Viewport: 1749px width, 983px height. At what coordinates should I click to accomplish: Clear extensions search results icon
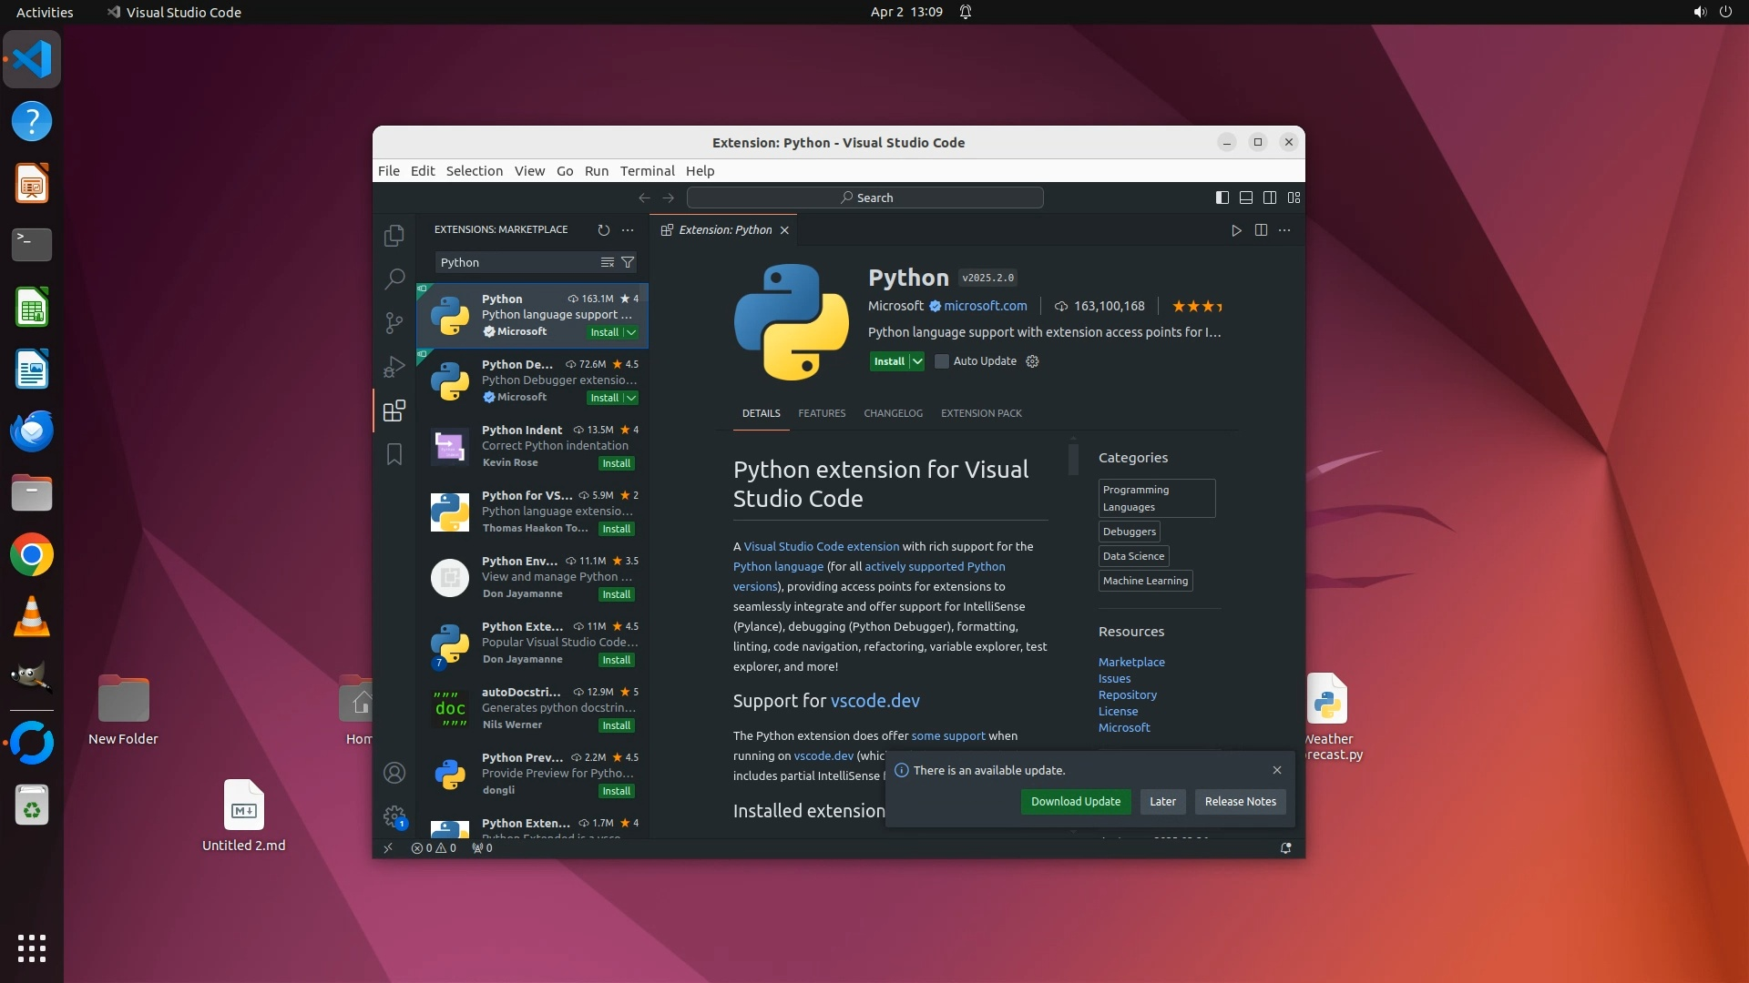point(607,262)
